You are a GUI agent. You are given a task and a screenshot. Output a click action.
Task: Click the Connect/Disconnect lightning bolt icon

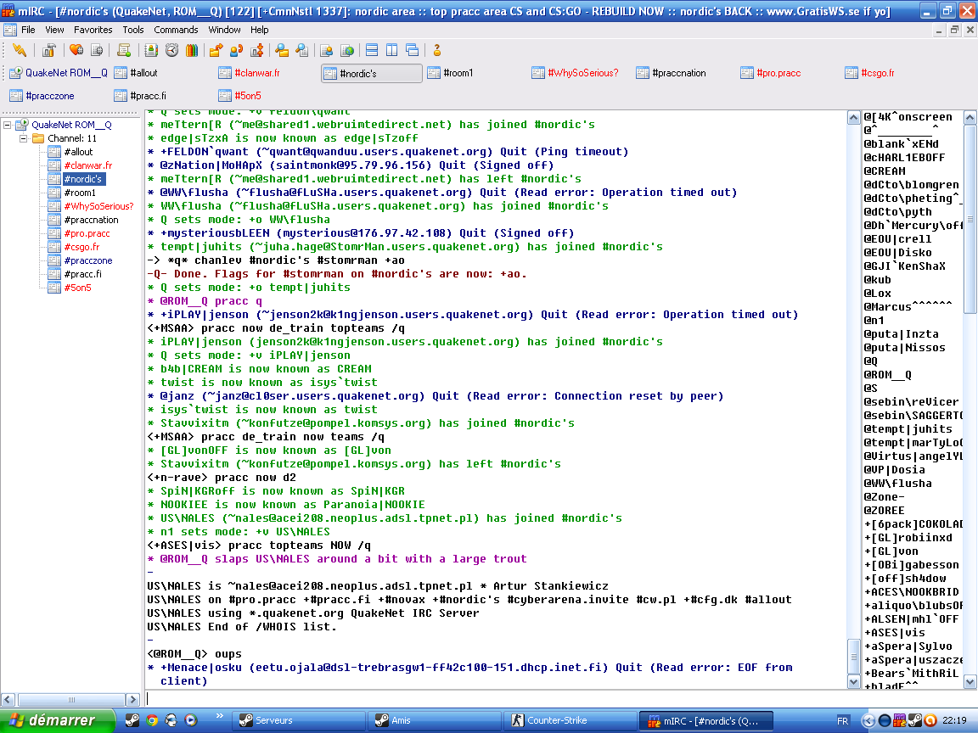click(20, 50)
